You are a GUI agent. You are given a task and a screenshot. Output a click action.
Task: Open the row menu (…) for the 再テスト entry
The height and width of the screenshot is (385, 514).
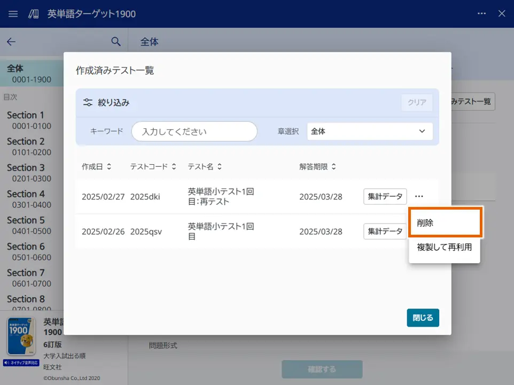pos(419,196)
